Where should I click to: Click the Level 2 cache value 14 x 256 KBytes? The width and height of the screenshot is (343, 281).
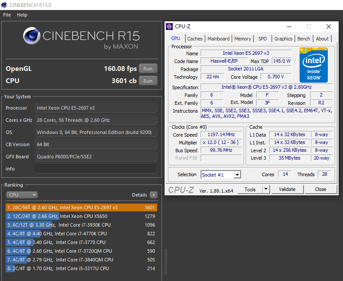click(x=290, y=150)
